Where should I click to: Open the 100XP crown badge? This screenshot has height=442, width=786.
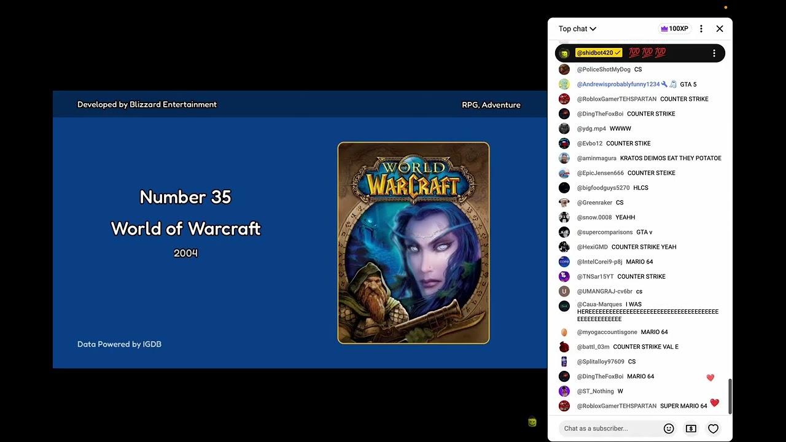pyautogui.click(x=674, y=29)
